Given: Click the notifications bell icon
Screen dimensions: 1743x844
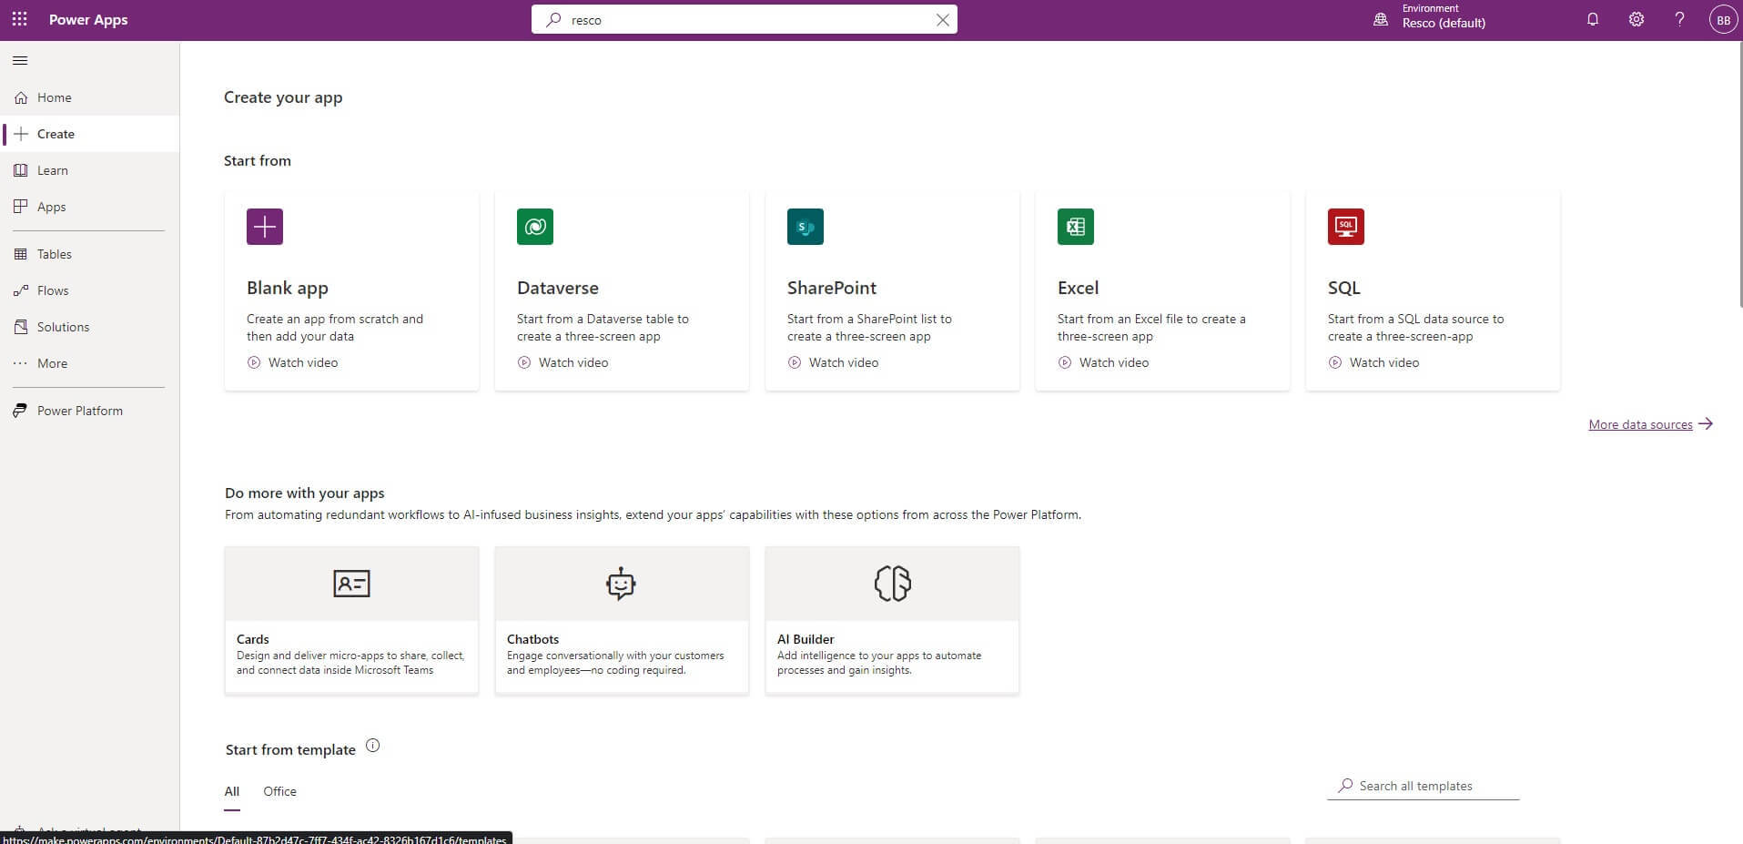Looking at the screenshot, I should click(x=1593, y=19).
